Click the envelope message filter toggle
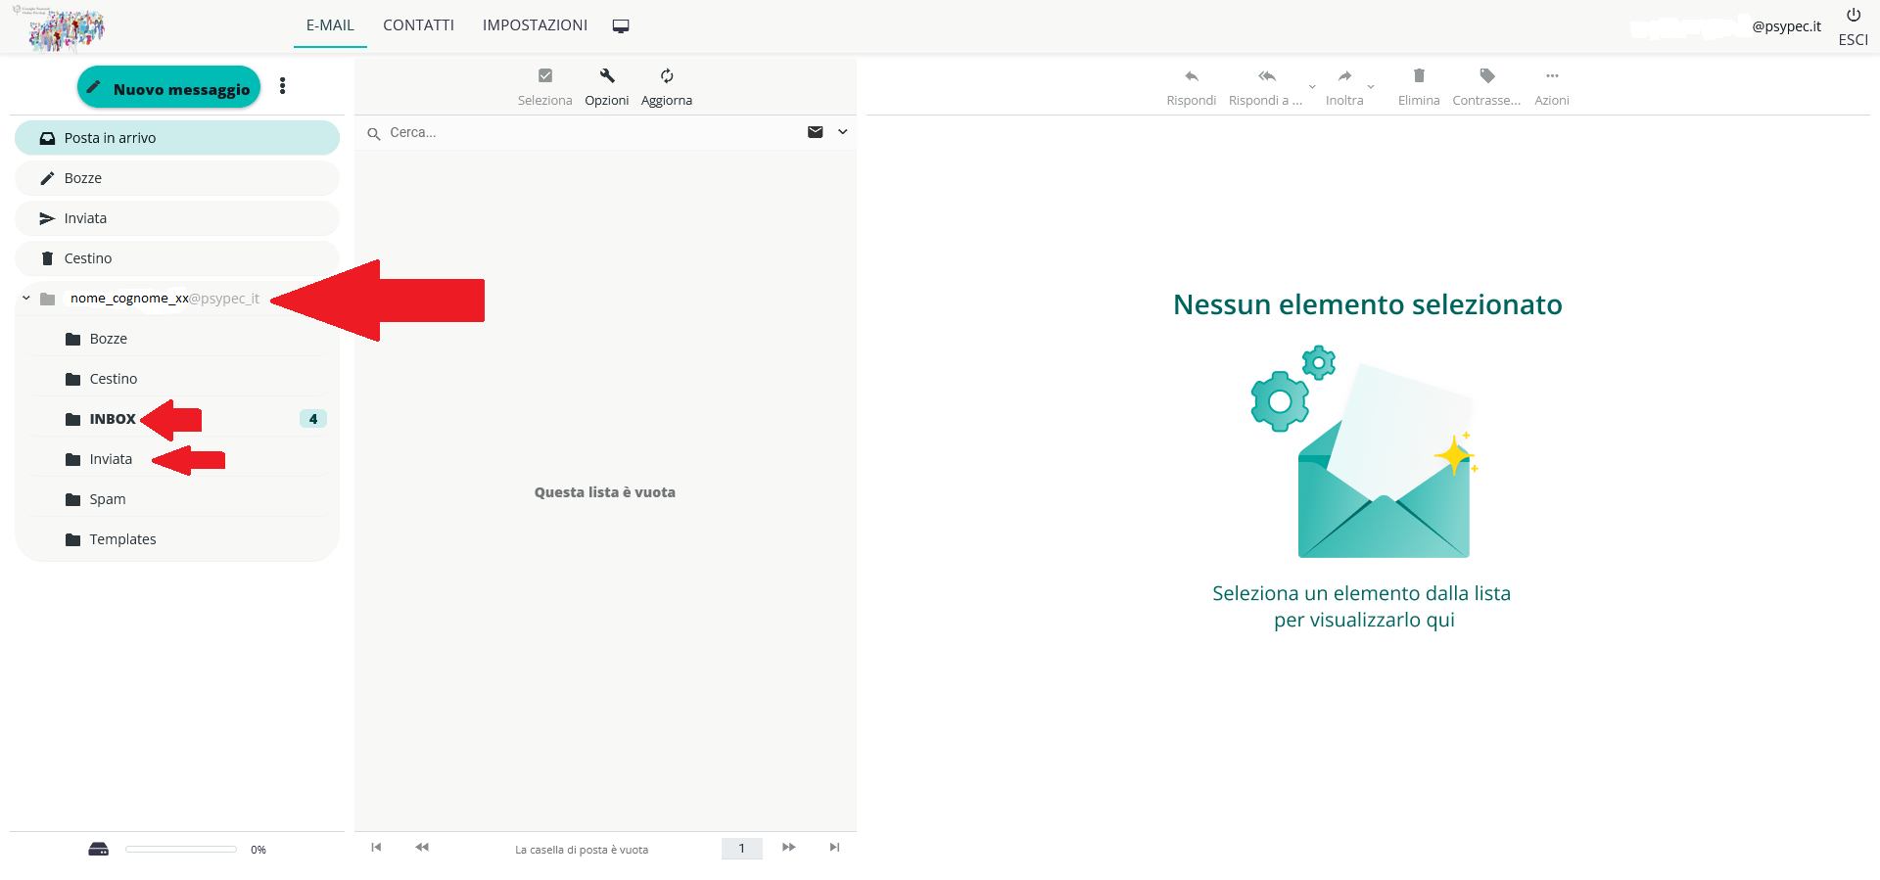The height and width of the screenshot is (880, 1880). coord(815,132)
